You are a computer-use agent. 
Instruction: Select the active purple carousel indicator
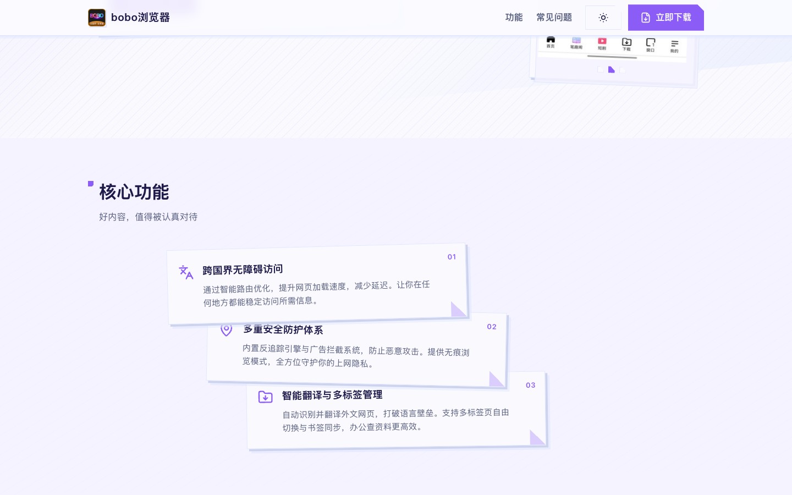[x=611, y=69]
